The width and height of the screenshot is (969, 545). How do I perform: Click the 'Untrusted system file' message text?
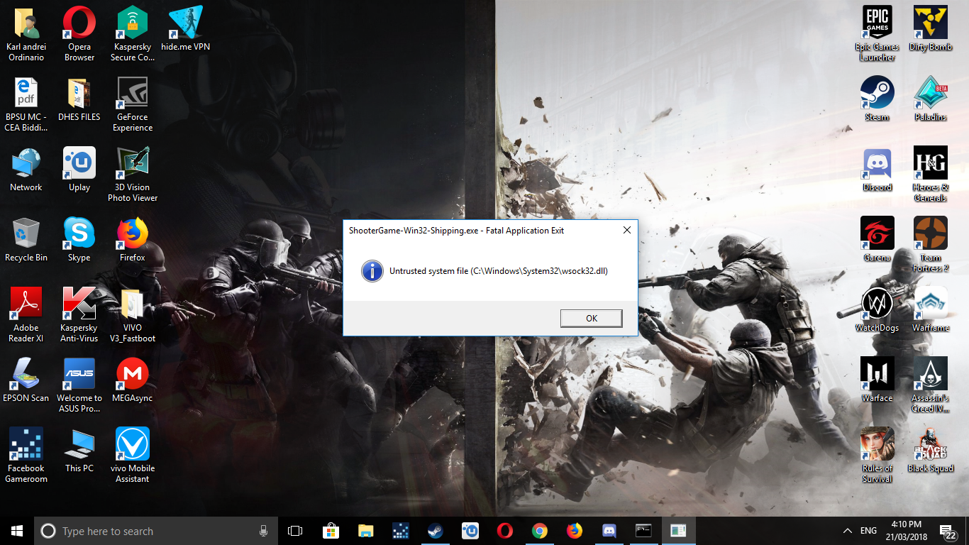pos(499,271)
